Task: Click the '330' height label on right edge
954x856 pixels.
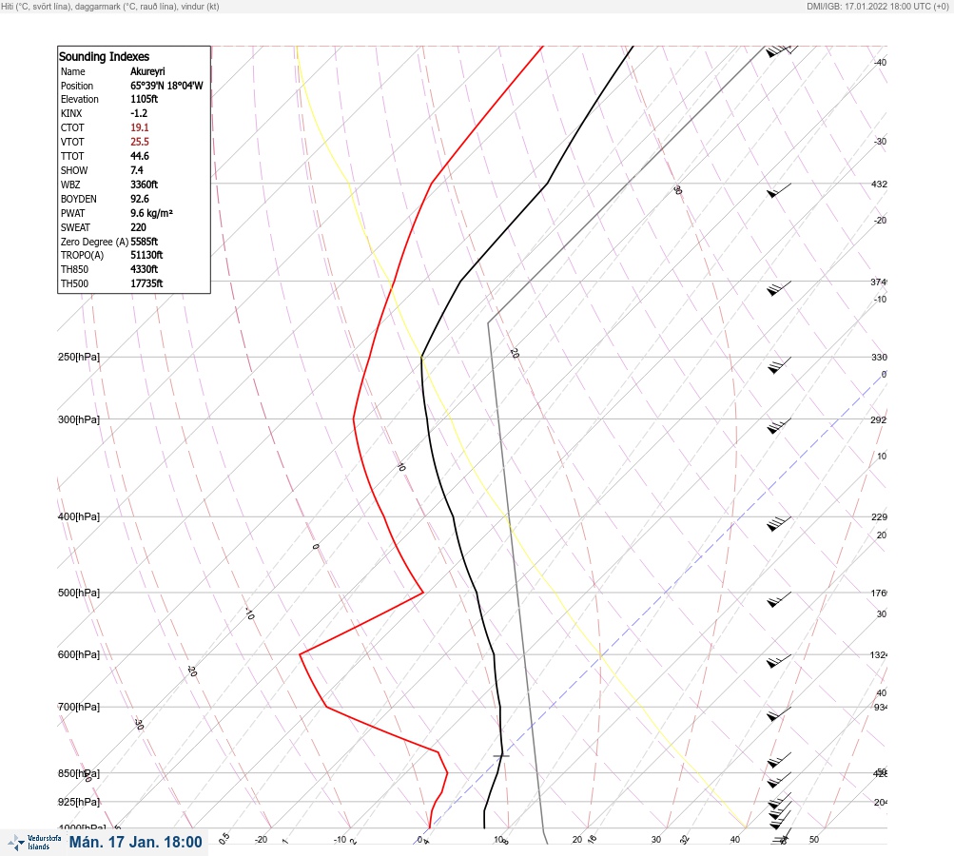Action: (x=879, y=357)
